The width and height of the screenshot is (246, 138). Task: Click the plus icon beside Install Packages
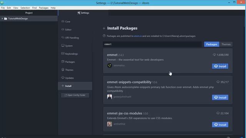coord(104,28)
